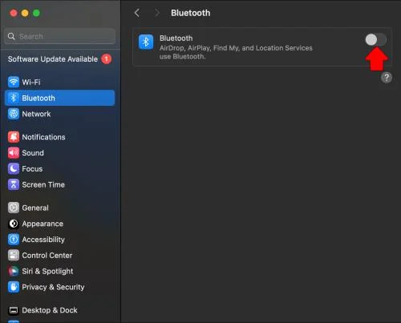Viewport: 401px width, 323px height.
Task: Select Sound in the sidebar
Action: (60, 153)
